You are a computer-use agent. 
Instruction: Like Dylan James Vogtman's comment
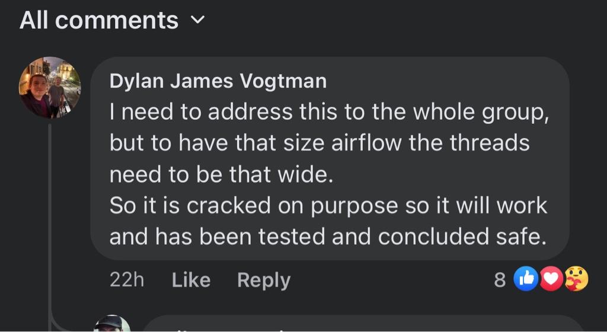pos(191,280)
